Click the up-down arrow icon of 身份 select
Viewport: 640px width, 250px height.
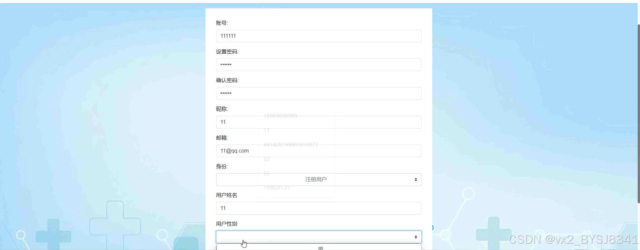pyautogui.click(x=416, y=180)
